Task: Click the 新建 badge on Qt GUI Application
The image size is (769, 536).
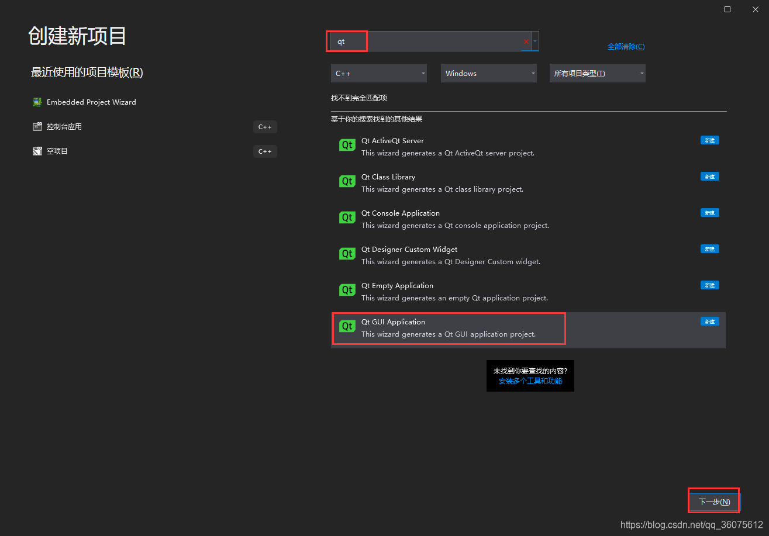Action: (710, 321)
